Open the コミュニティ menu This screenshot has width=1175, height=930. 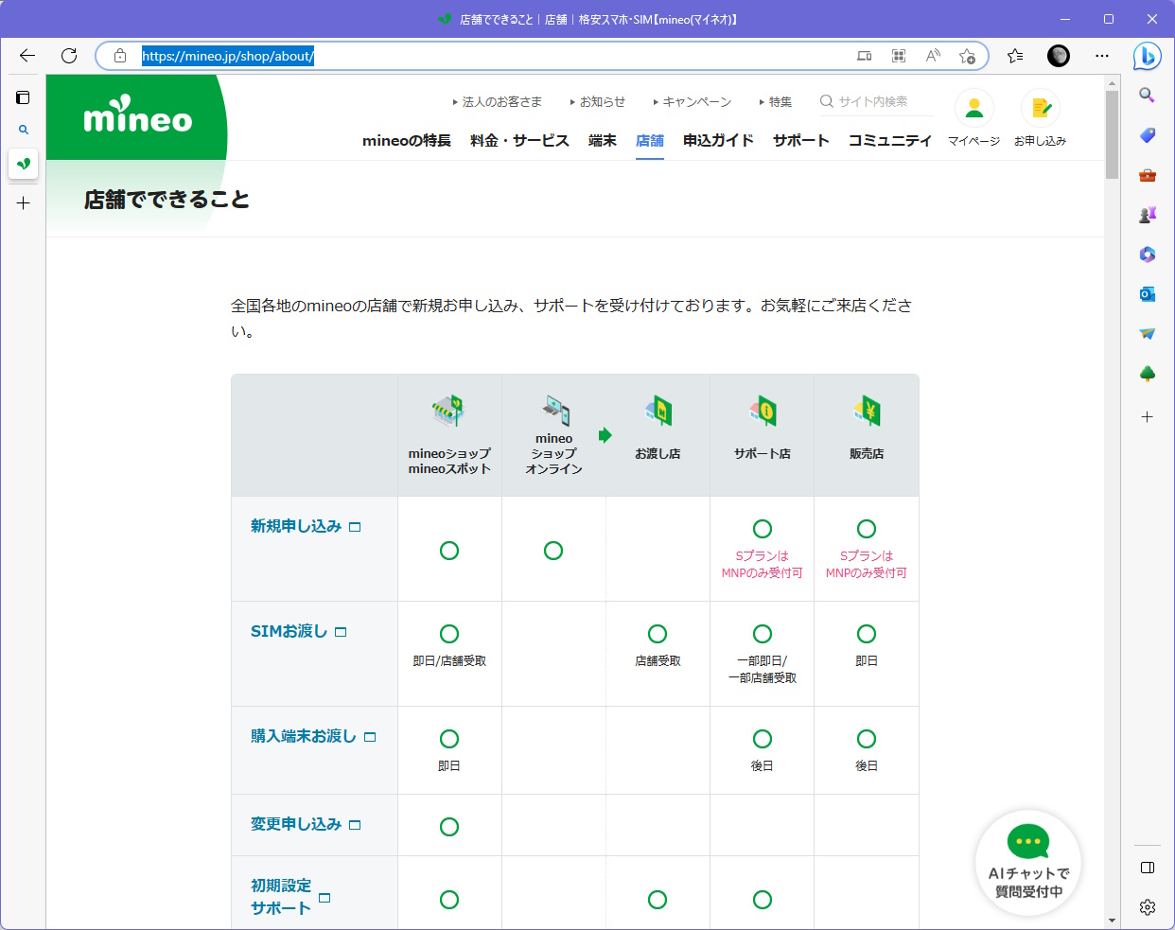[x=890, y=140]
